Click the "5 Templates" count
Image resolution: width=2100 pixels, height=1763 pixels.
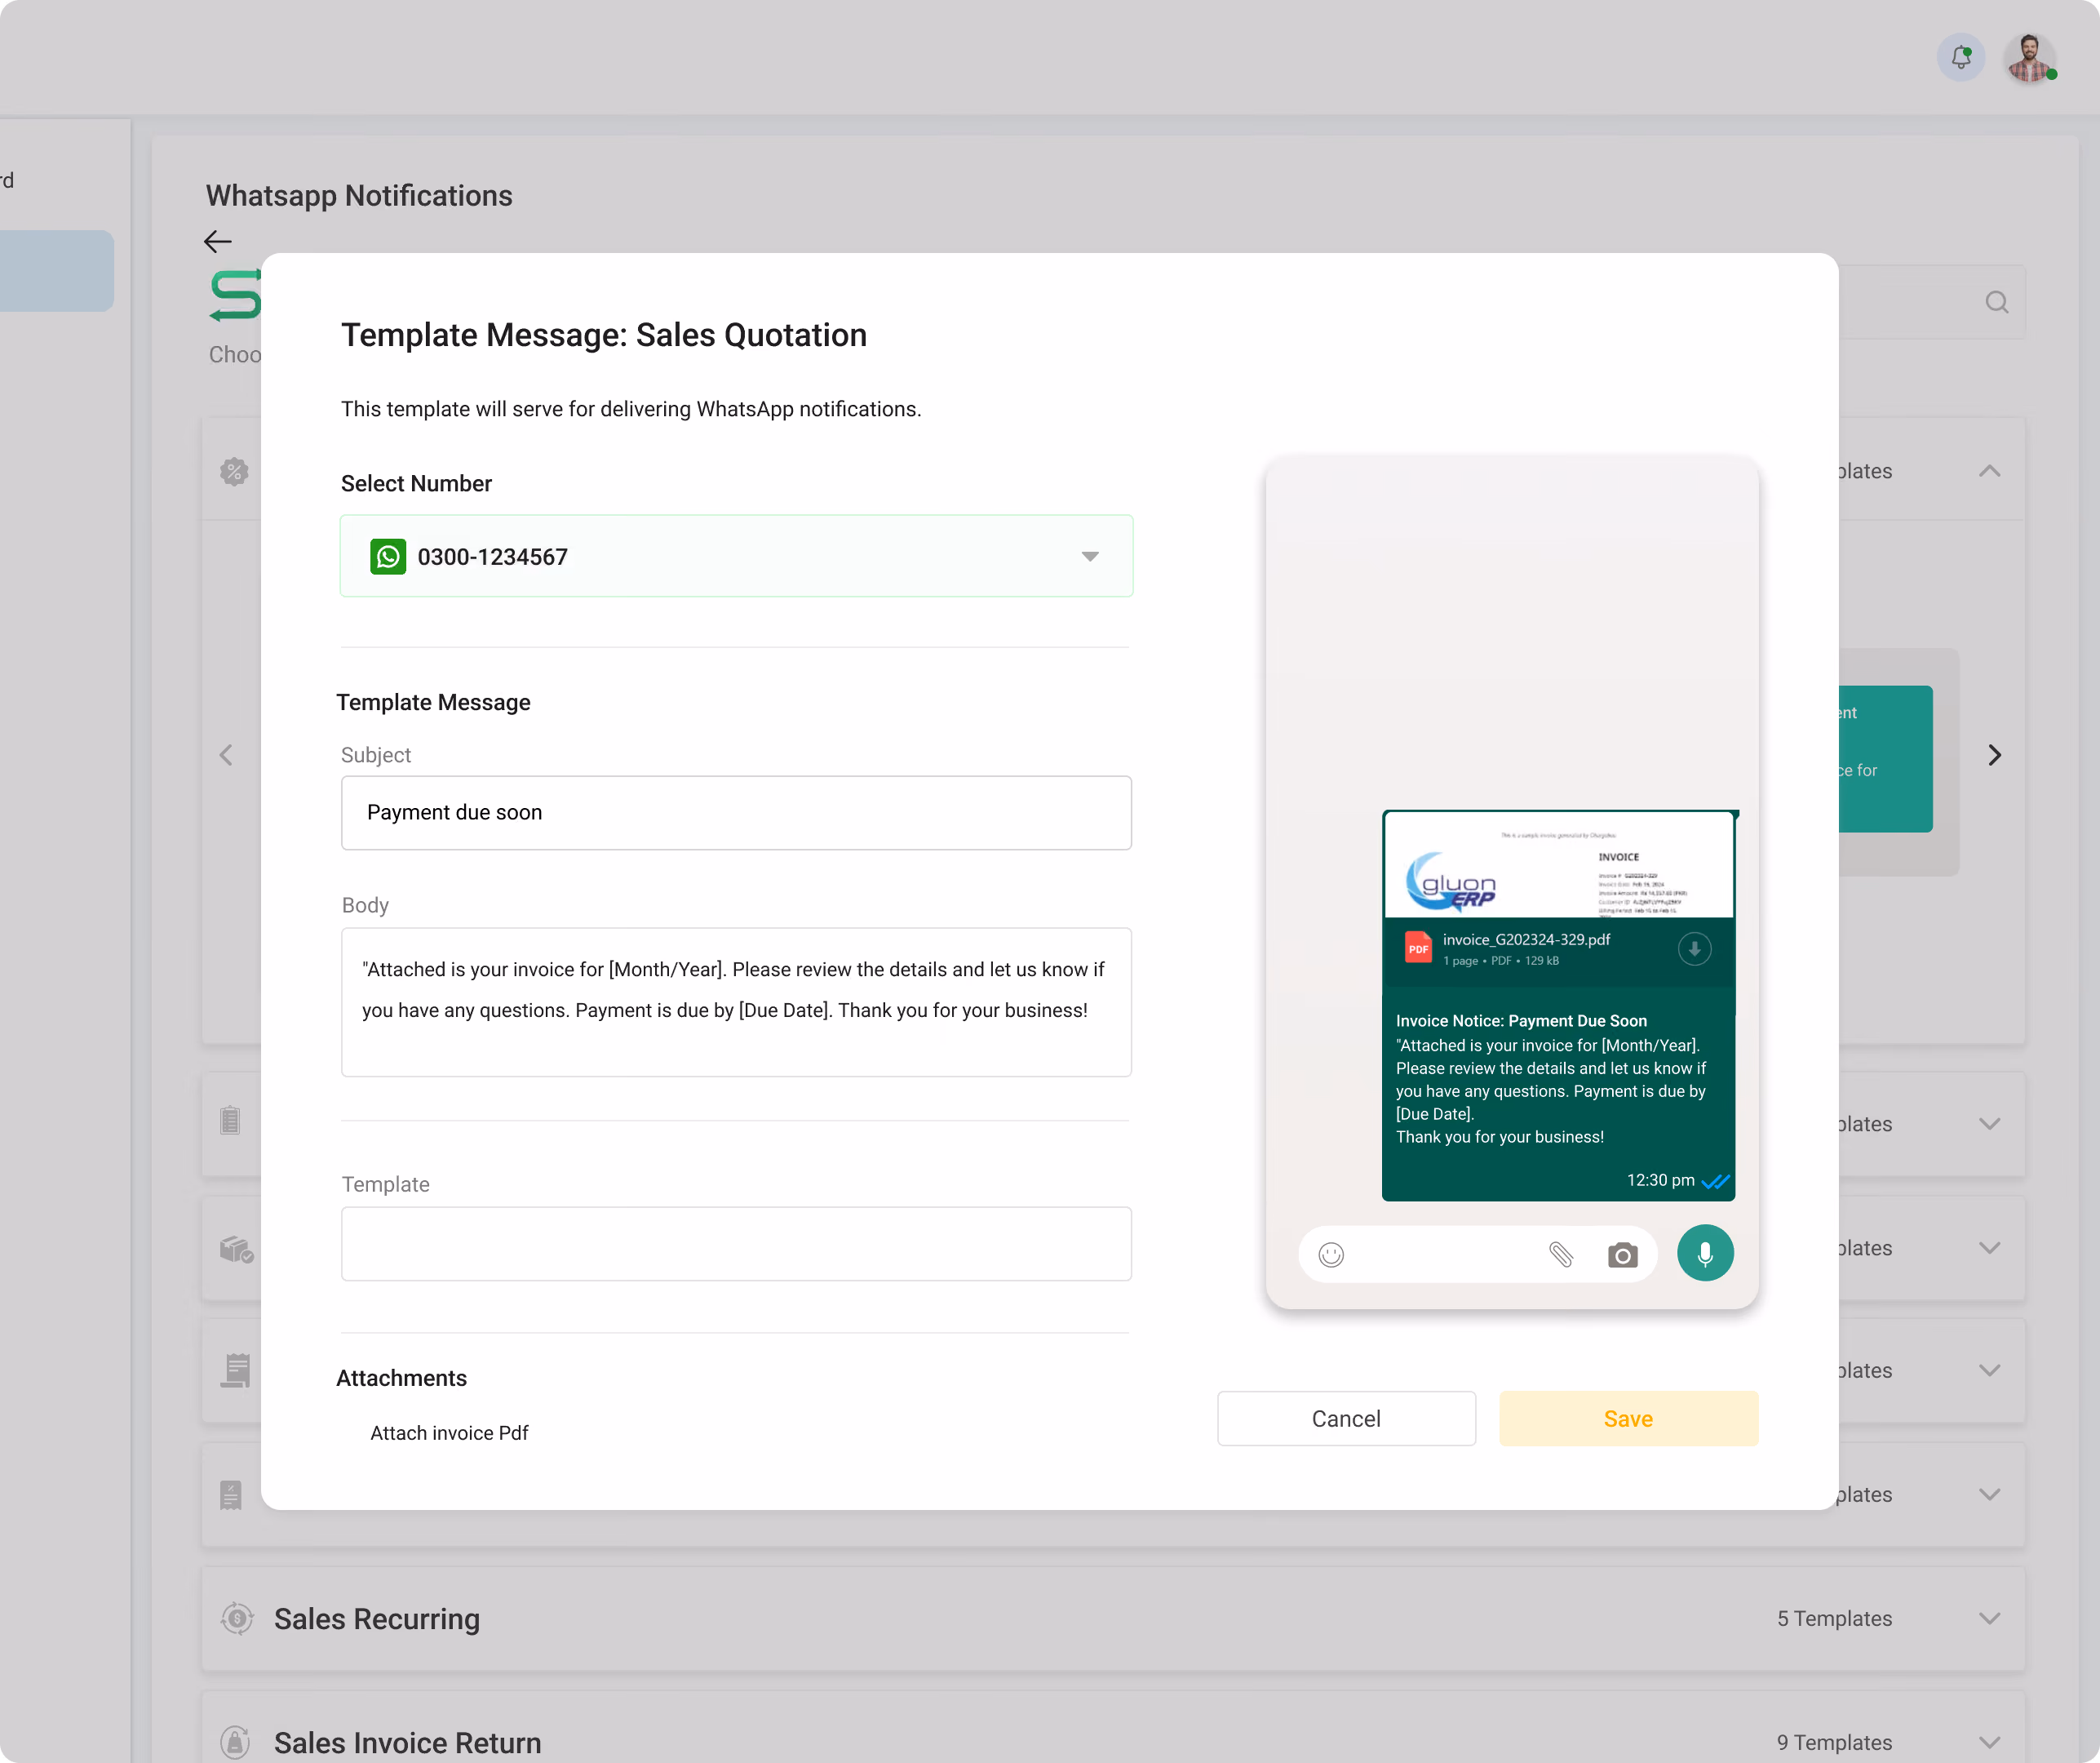1834,1618
